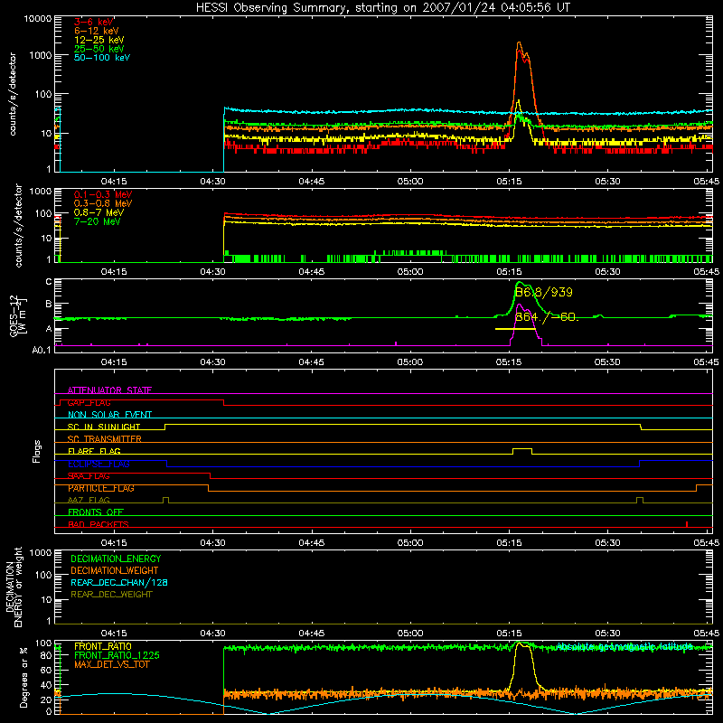This screenshot has width=723, height=723.
Task: Select the 12-25 keV legend label
Action: tap(99, 40)
